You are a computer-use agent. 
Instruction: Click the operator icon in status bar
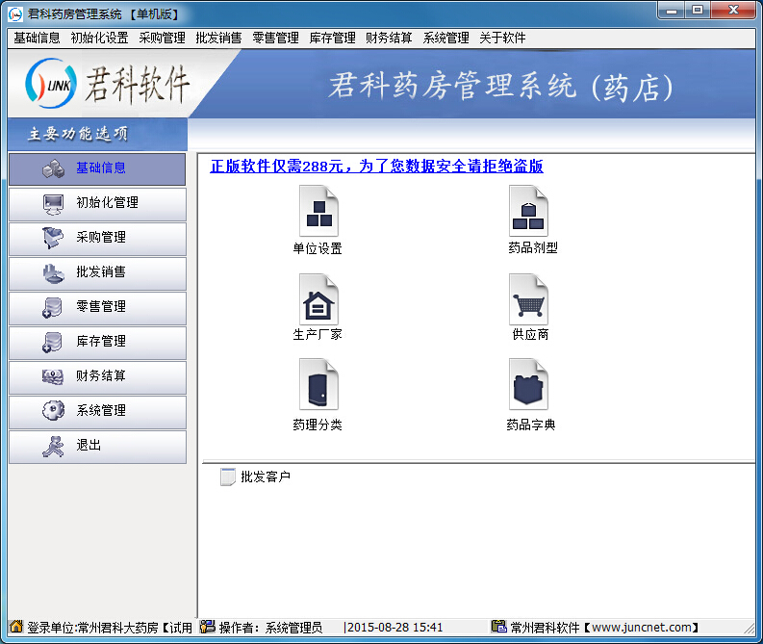pyautogui.click(x=207, y=627)
